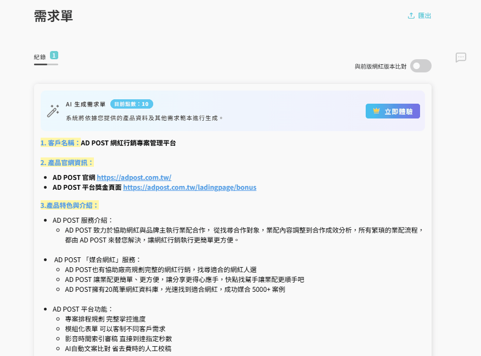The width and height of the screenshot is (481, 356).
Task: Toggle 與前版網紅版本比對 switch
Action: click(x=421, y=66)
